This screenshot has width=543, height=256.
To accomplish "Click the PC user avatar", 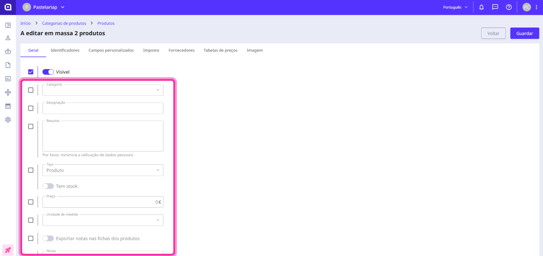I will click(527, 7).
